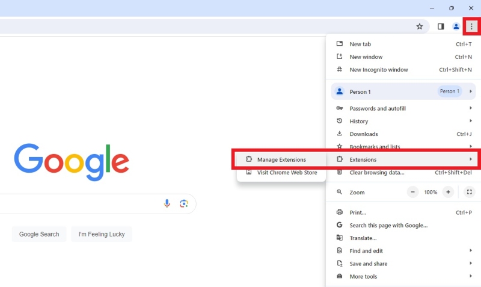Click the puzzle icon beside Extensions
Viewport: 481px width, 287px height.
pyautogui.click(x=339, y=159)
